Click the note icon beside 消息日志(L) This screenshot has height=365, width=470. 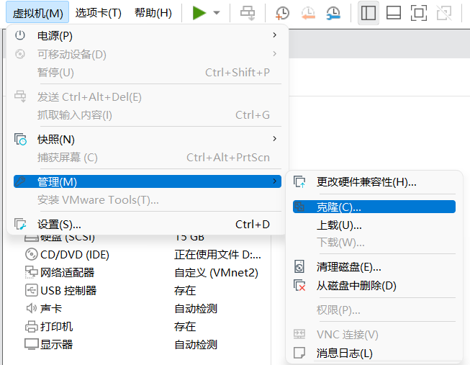click(299, 353)
